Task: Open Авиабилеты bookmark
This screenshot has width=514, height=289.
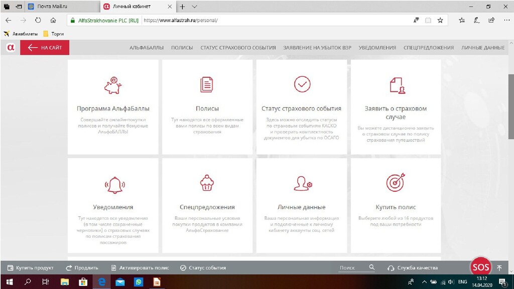Action: point(21,34)
